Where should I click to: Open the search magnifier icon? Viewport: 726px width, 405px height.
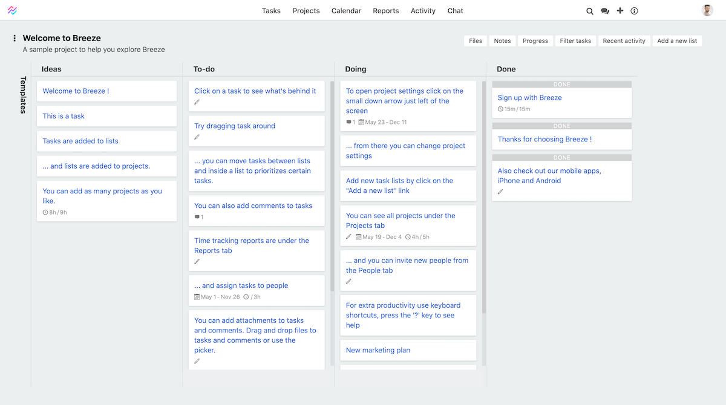click(590, 11)
